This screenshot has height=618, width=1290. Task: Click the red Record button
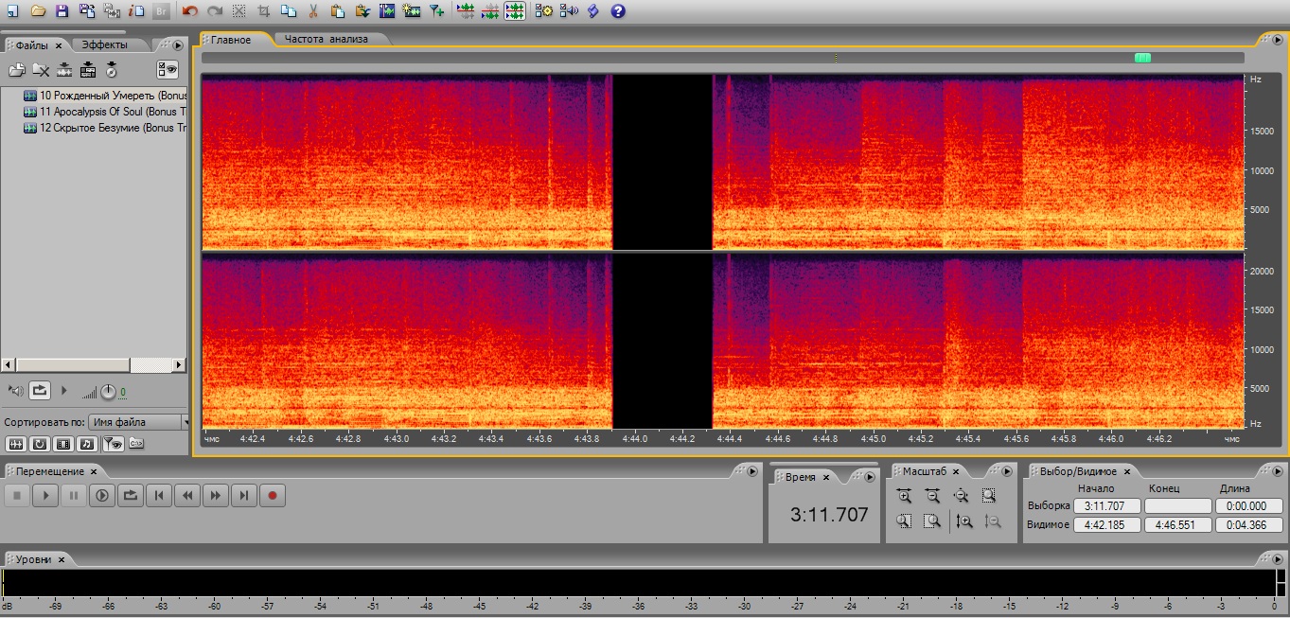point(273,495)
